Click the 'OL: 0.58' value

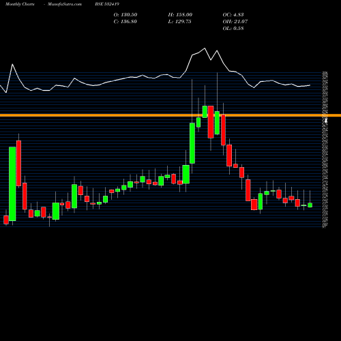click(233, 29)
